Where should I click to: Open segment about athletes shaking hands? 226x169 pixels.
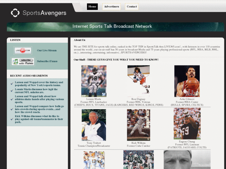(39, 99)
